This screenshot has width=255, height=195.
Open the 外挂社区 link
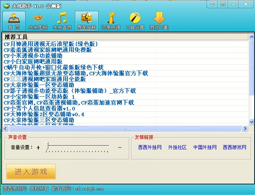click(177, 147)
